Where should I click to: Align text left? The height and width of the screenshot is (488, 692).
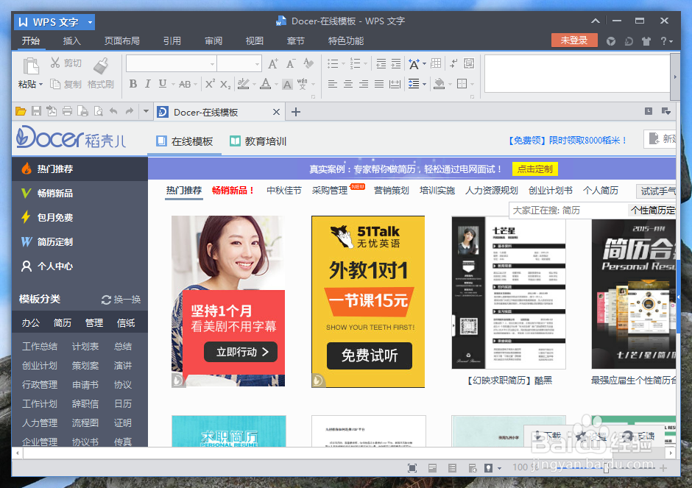click(333, 84)
